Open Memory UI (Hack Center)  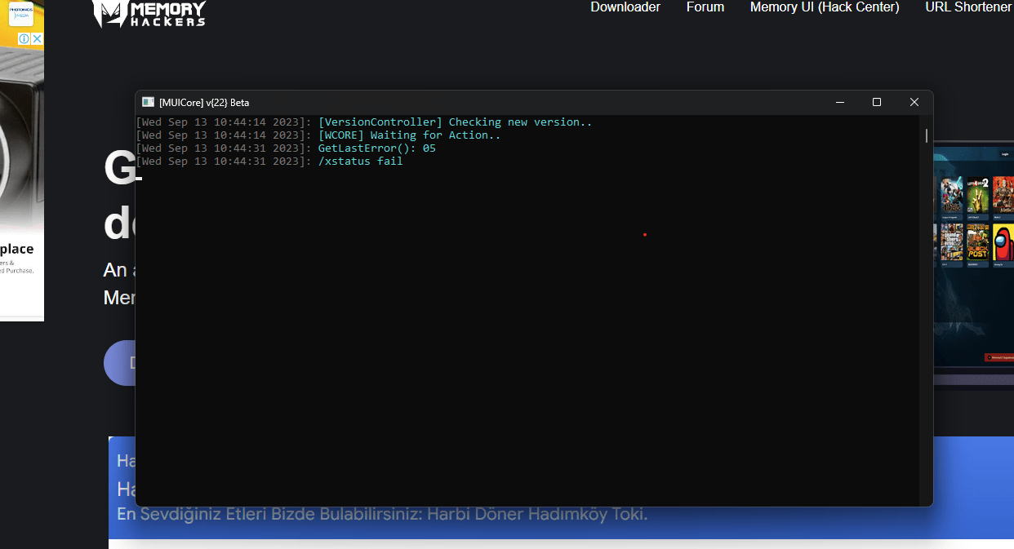click(x=825, y=7)
